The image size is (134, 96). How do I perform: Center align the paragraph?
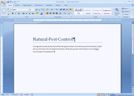point(51,13)
